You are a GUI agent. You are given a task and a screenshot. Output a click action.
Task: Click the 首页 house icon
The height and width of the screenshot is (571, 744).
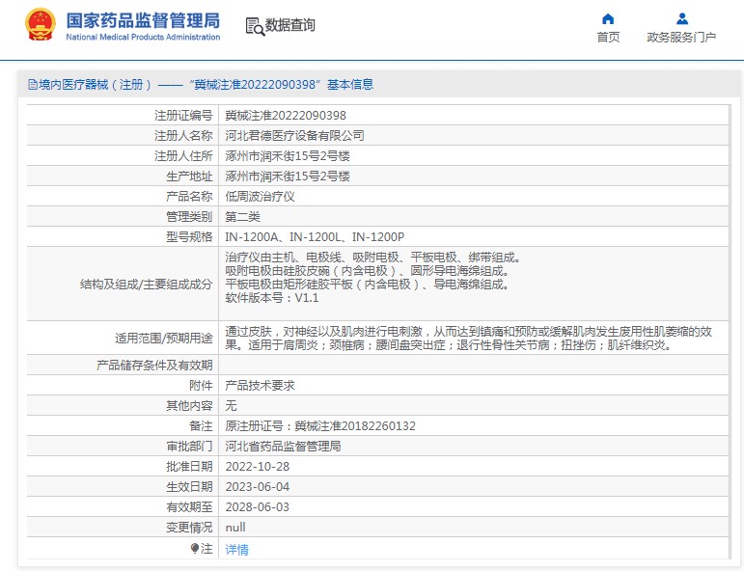[608, 18]
